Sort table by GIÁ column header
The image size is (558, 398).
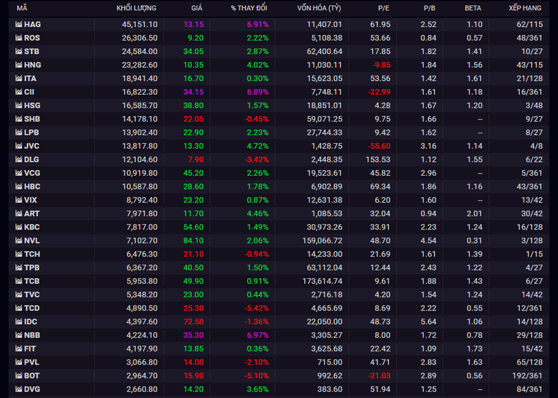click(x=196, y=8)
